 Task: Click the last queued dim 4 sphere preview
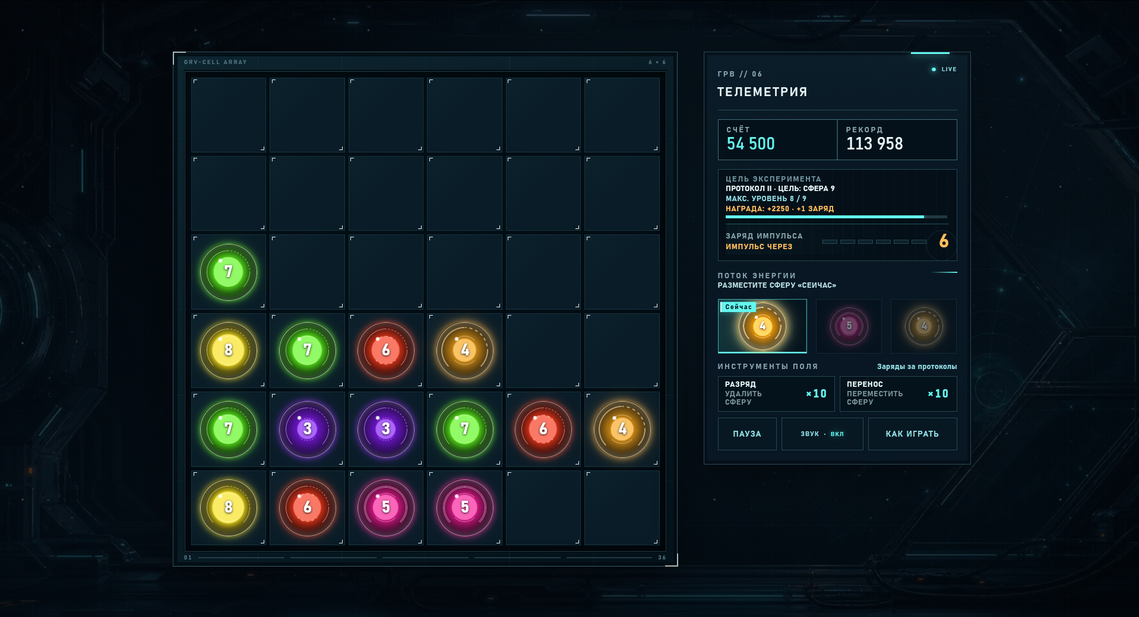click(x=923, y=326)
